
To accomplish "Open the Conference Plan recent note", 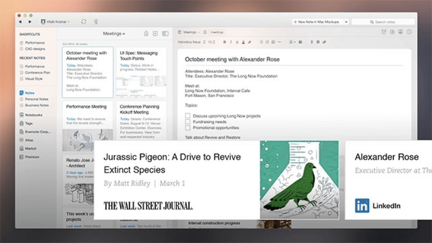I will (35, 73).
